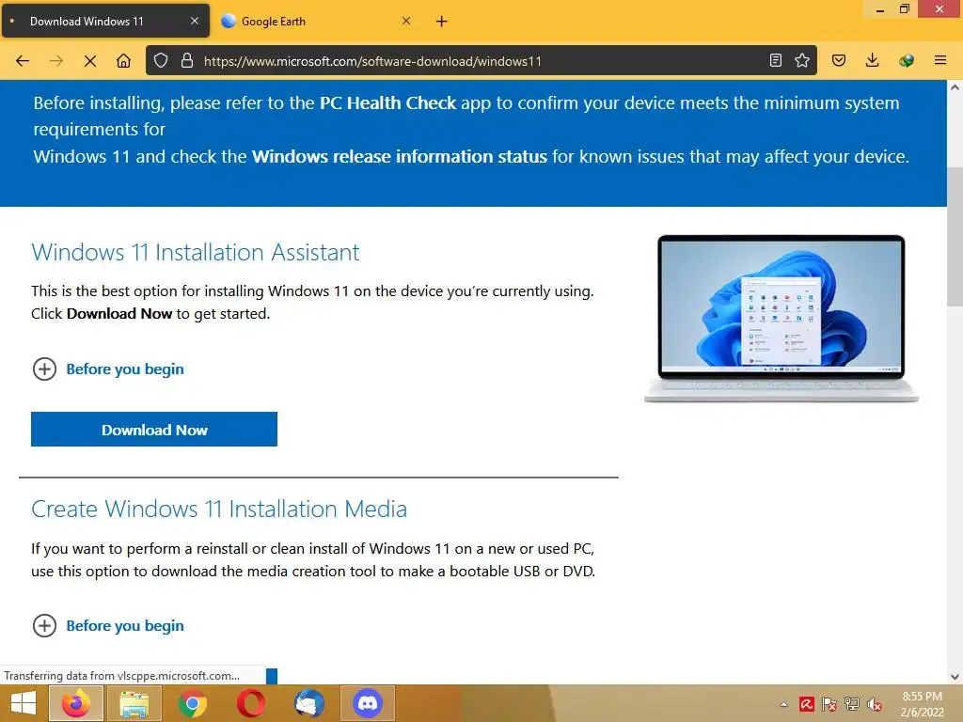Screen dimensions: 963x722
Task: Open the Firefox downloads panel
Action: [x=872, y=60]
